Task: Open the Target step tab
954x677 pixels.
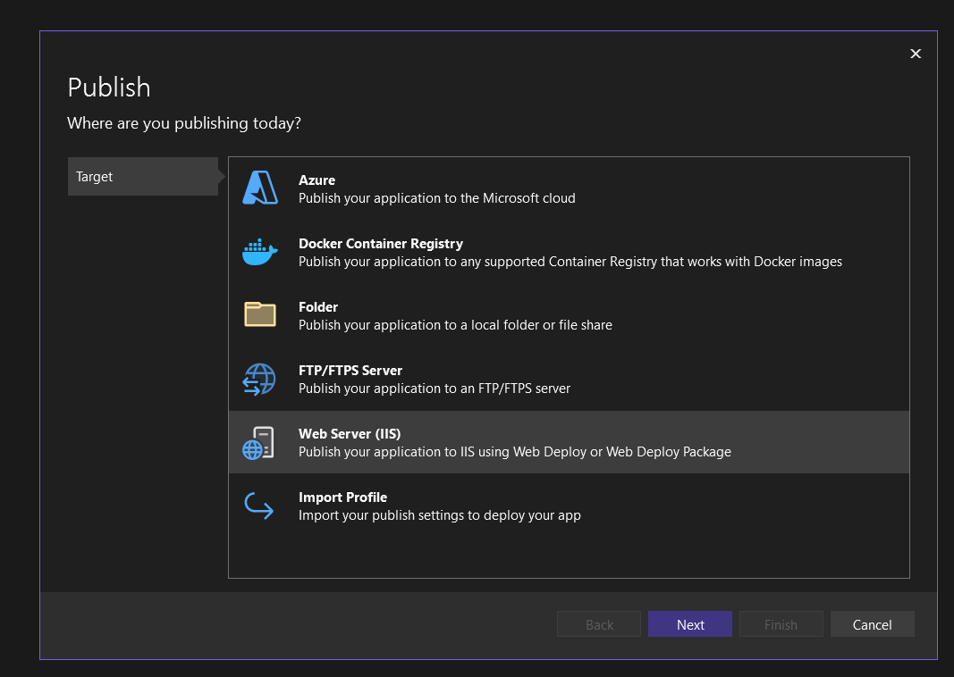Action: pyautogui.click(x=142, y=177)
